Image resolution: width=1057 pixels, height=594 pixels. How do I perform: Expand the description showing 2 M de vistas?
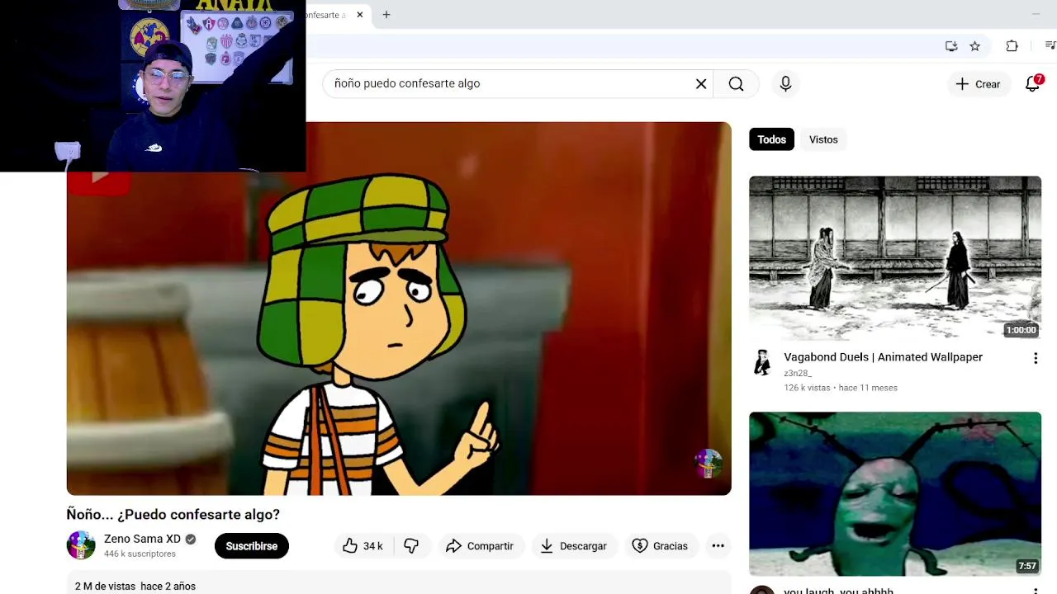tap(399, 584)
